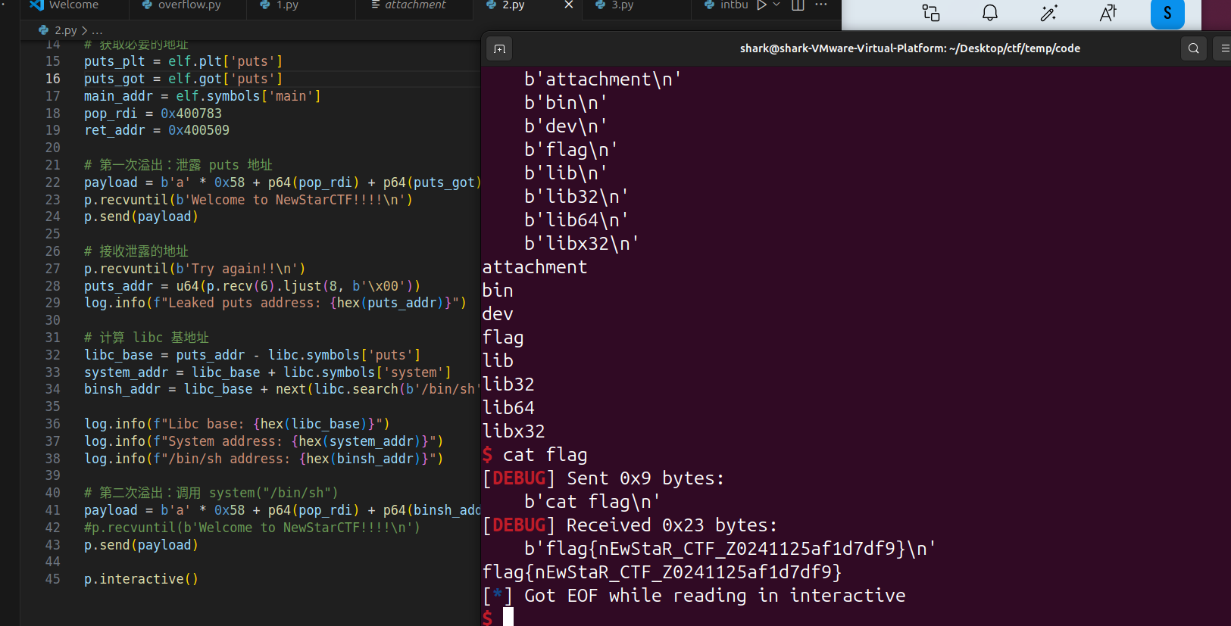Open the overflow.py editor tab
The image size is (1231, 626).
coord(182,5)
